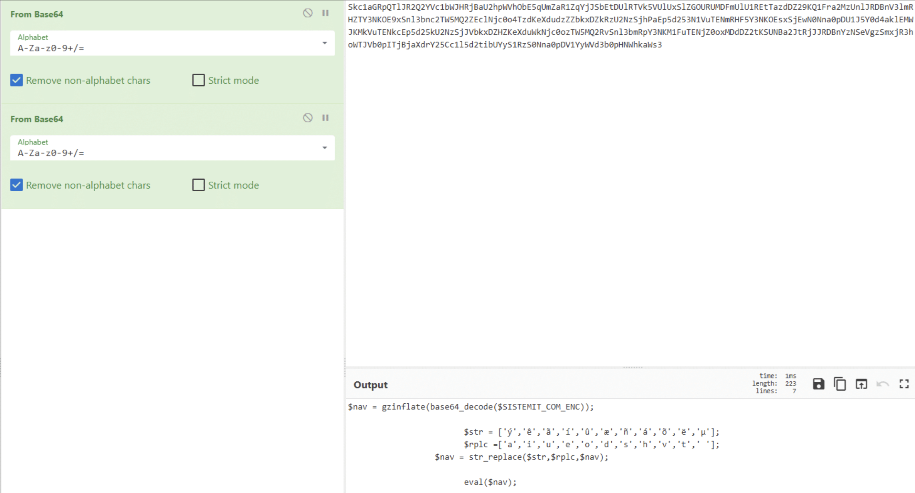Disable the first From Base64 operation

click(307, 13)
